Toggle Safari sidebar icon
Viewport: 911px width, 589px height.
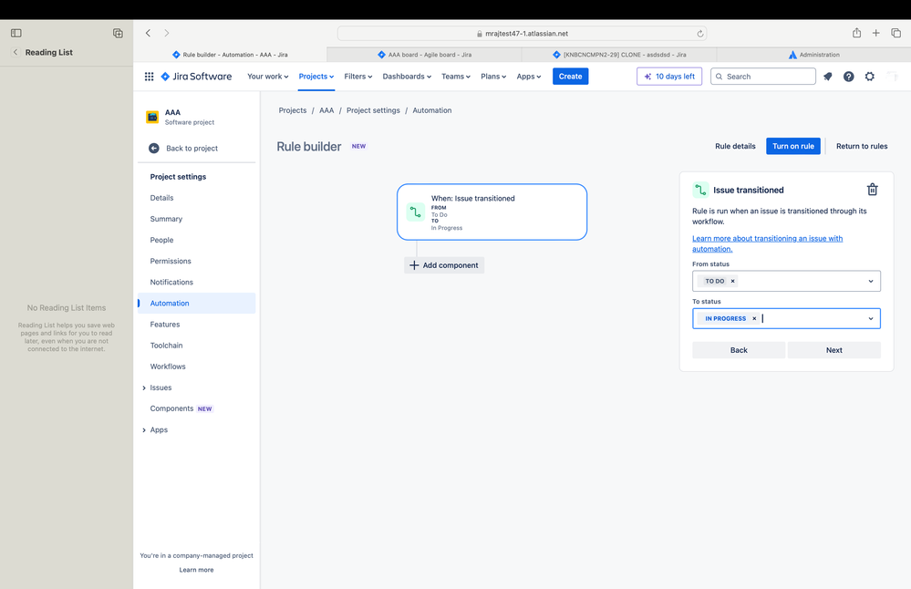[x=16, y=33]
